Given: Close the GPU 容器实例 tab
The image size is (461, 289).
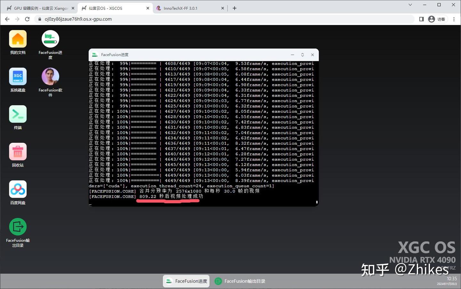Looking at the screenshot, I should [73, 8].
